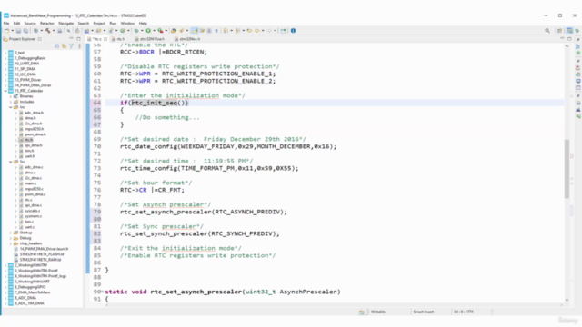Collapse the Src folder
Image resolution: width=582 pixels, height=327 pixels.
(11, 162)
